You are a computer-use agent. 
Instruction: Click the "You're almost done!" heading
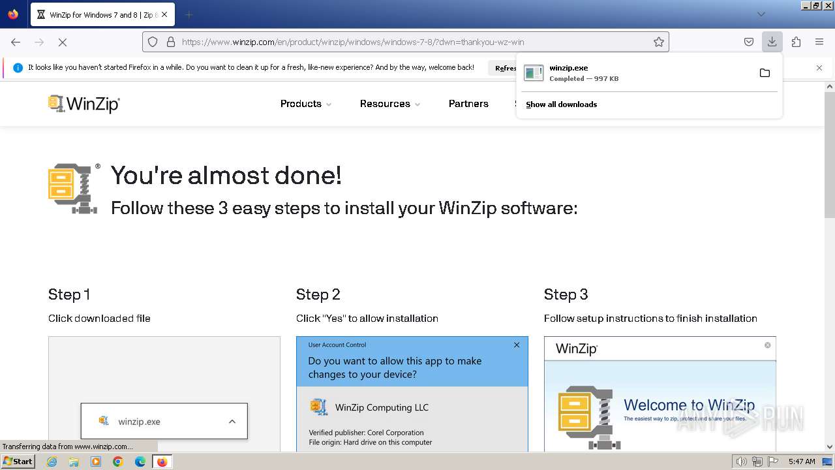click(226, 176)
